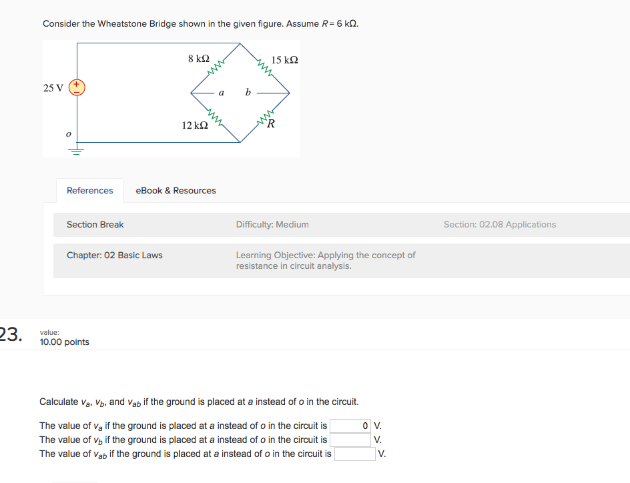630x483 pixels.
Task: Open the eBook & Resources tab
Action: click(x=176, y=190)
